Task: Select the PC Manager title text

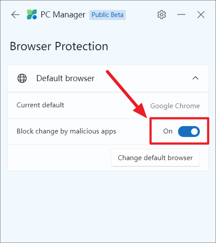Action: (x=63, y=15)
